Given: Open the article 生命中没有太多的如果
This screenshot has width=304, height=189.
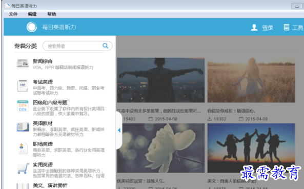Looking at the screenshot, I should [159, 111].
